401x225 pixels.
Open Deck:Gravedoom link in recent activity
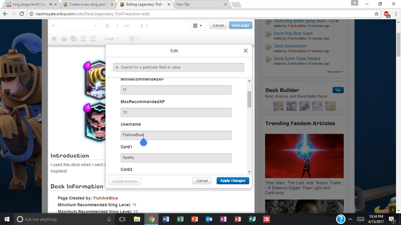[x=289, y=46]
